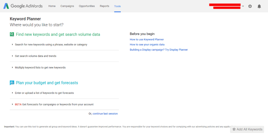Click the blue bar chart forecast icon
This screenshot has width=268, height=135.
(x=12, y=83)
